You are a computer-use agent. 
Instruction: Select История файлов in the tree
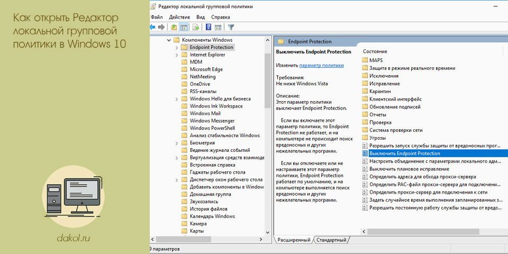(x=208, y=208)
